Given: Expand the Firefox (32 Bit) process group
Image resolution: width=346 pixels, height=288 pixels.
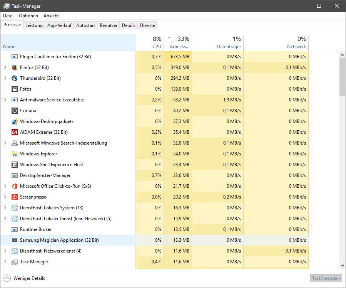Looking at the screenshot, I should point(5,67).
